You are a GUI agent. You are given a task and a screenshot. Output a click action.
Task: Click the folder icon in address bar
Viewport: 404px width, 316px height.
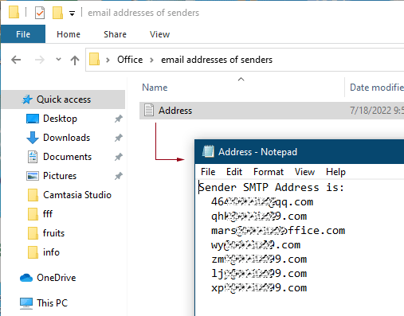[x=94, y=59]
